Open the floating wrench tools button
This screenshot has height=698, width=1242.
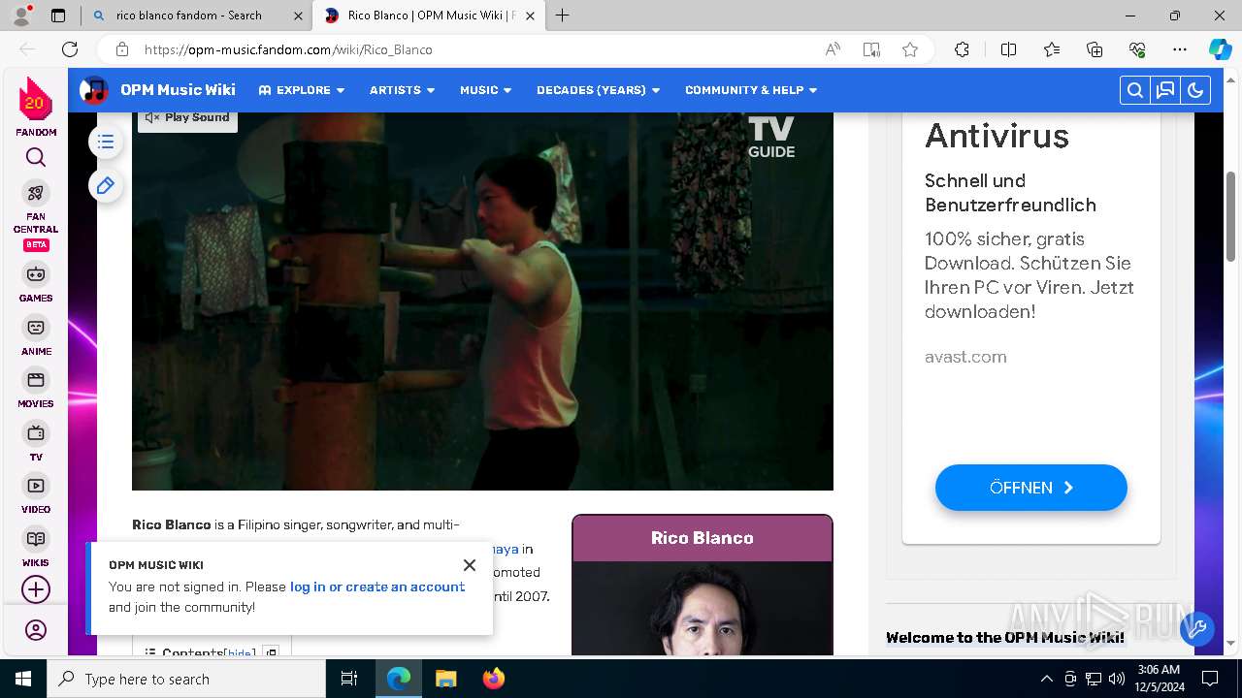1197,628
